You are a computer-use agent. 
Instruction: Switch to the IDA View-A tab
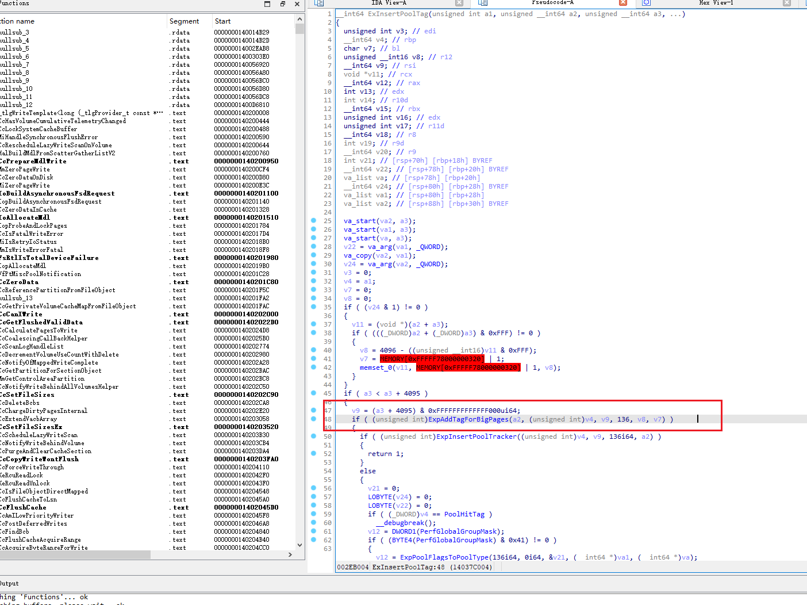coord(389,3)
